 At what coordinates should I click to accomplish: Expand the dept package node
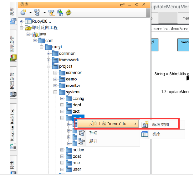coord(62,105)
